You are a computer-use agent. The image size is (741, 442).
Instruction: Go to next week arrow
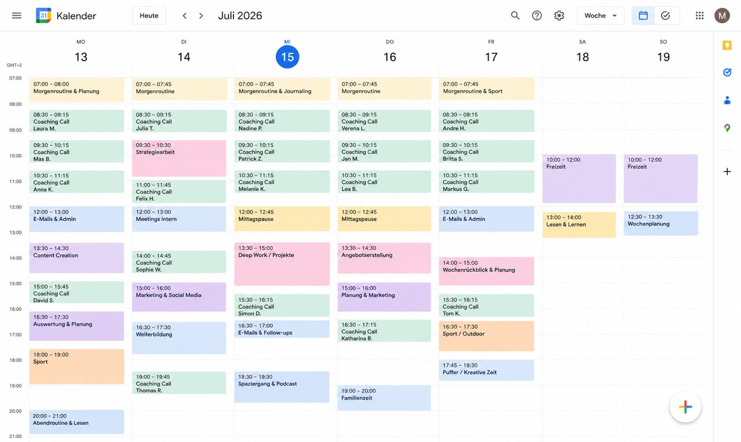tap(201, 16)
